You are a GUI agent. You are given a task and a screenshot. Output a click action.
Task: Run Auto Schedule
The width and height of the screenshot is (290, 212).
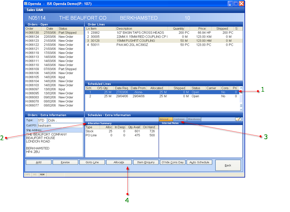point(199,162)
